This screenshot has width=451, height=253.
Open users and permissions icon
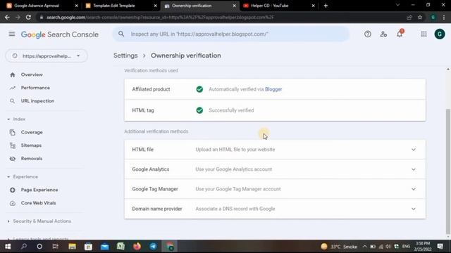tap(383, 34)
